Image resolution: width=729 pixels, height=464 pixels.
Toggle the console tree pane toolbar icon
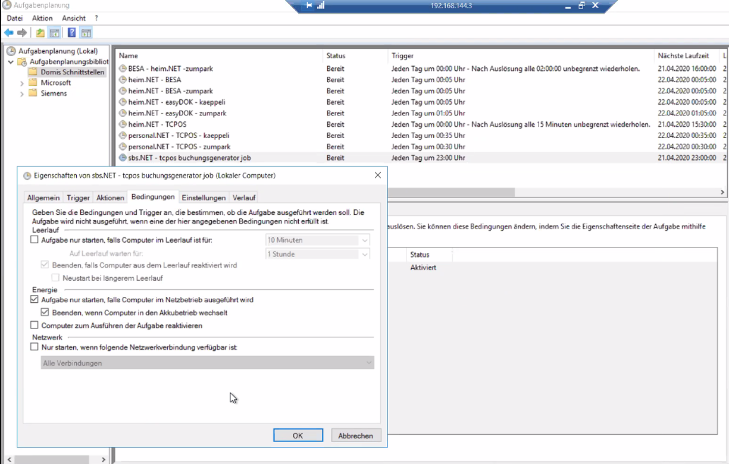54,33
